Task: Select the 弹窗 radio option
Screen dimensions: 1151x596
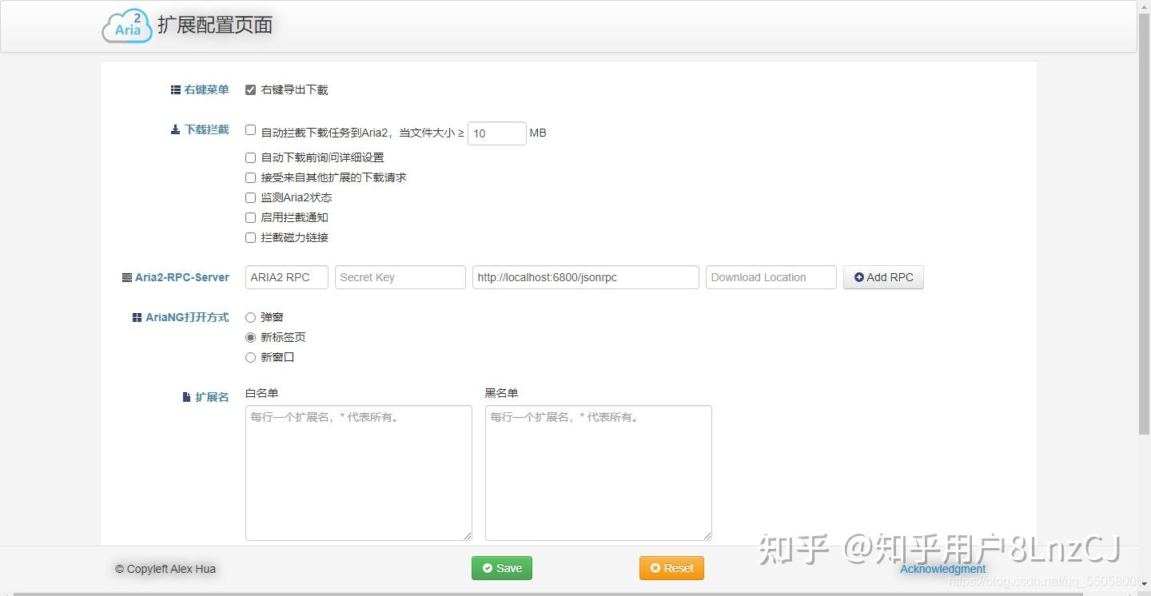Action: 250,316
